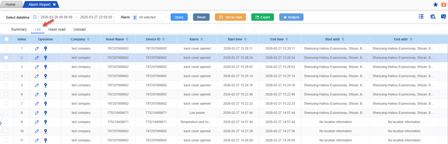Switch to the Summary tab
This screenshot has width=448, height=144.
(19, 29)
